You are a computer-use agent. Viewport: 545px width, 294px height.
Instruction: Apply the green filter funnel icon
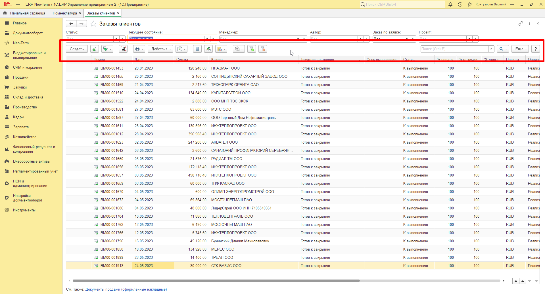[x=252, y=49]
